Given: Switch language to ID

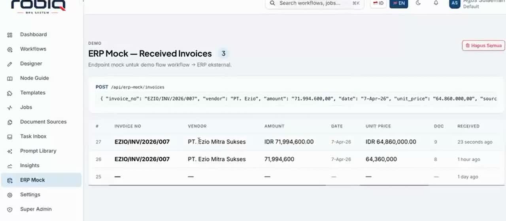Looking at the screenshot, I should 378,3.
